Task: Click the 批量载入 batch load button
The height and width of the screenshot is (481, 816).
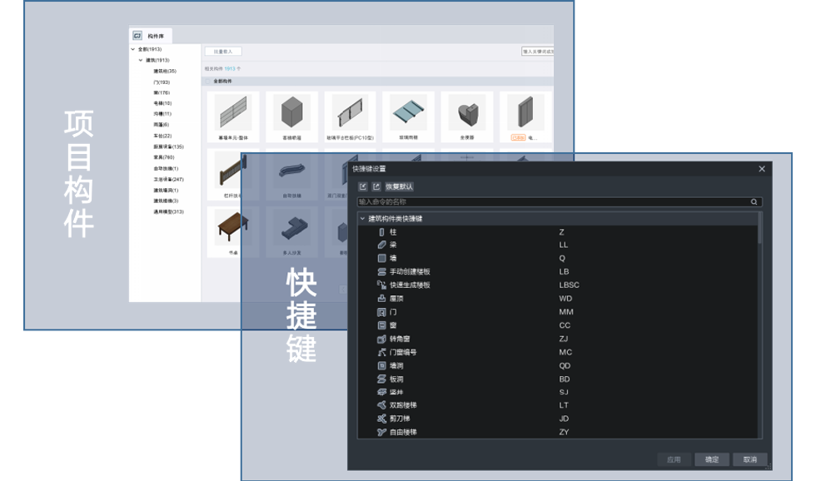Action: coord(222,52)
